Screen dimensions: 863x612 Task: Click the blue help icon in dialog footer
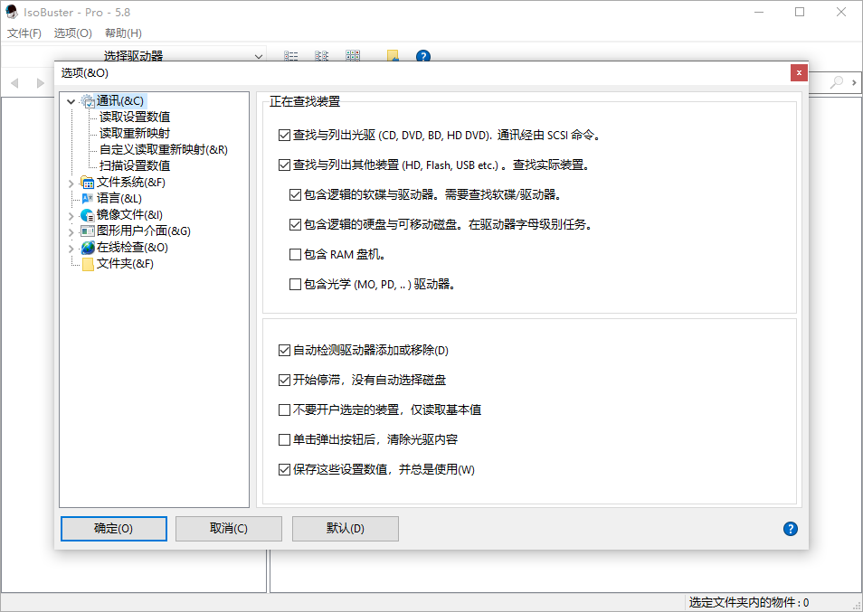coord(791,529)
